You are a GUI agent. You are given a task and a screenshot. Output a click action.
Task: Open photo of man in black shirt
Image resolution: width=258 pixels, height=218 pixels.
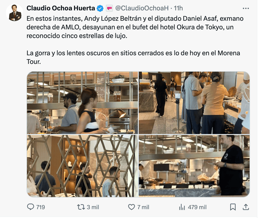(194, 166)
